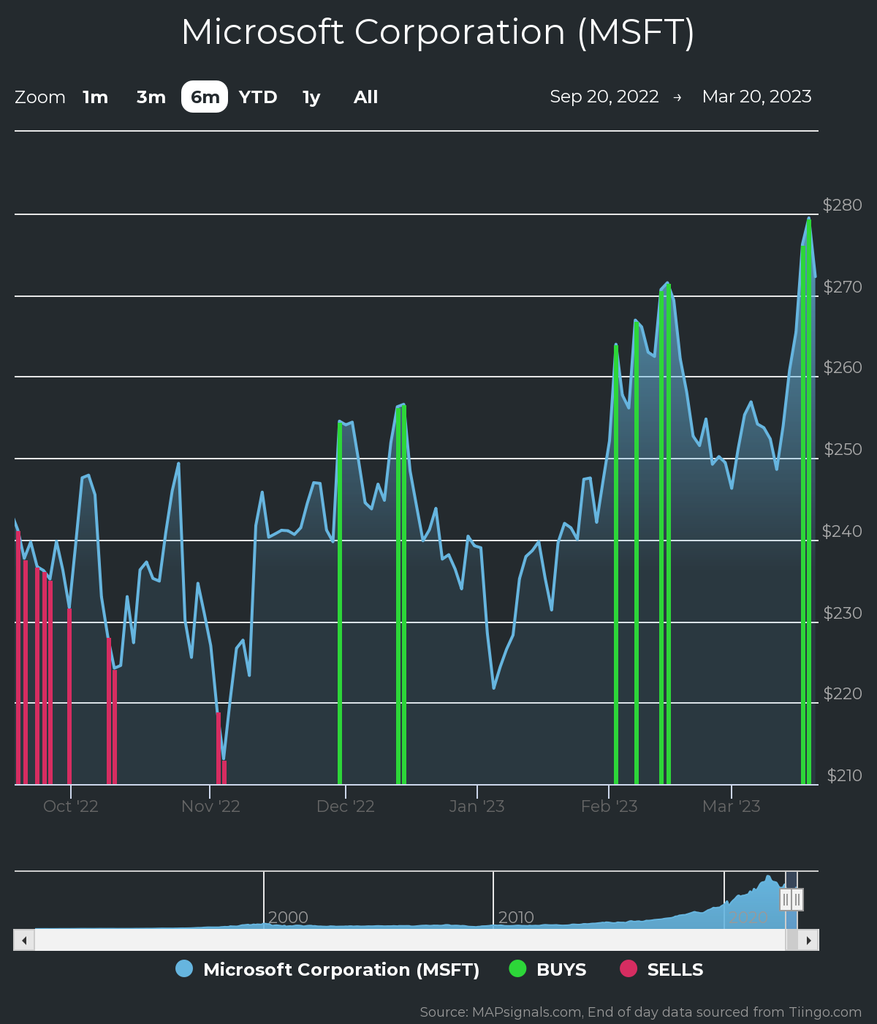Select the left navigator range handle
The image size is (877, 1024).
coord(784,901)
